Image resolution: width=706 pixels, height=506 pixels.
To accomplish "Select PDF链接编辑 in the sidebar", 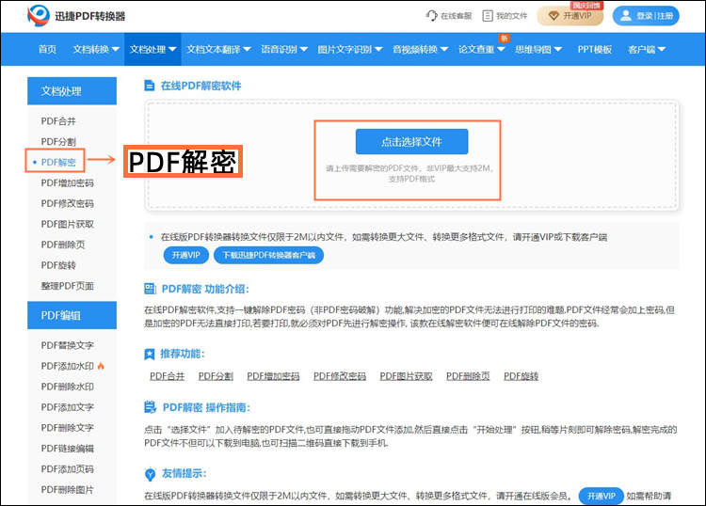I will coord(68,449).
